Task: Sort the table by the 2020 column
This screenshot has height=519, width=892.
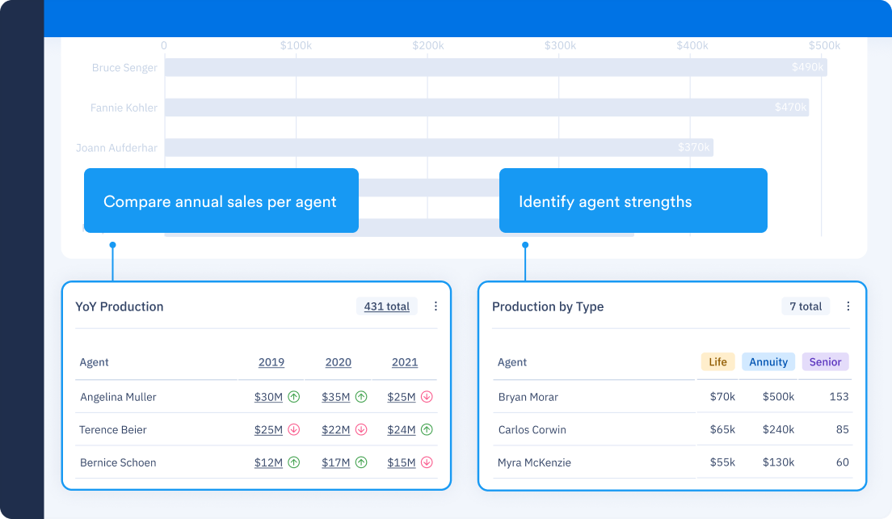Action: click(x=338, y=362)
